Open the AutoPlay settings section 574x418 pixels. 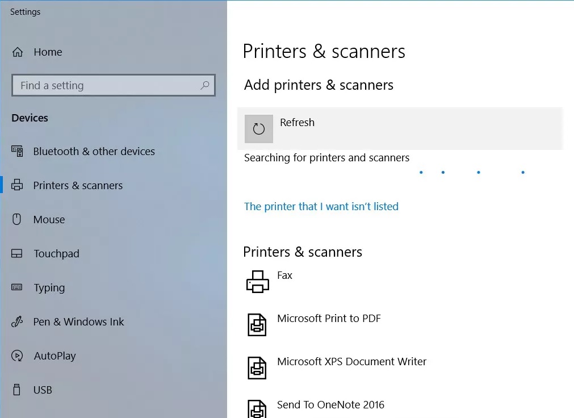click(x=55, y=356)
